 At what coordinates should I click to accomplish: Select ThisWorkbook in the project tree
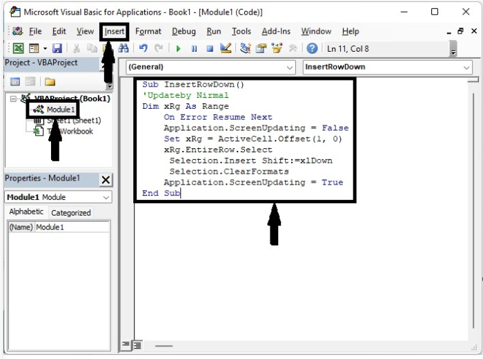pyautogui.click(x=70, y=132)
